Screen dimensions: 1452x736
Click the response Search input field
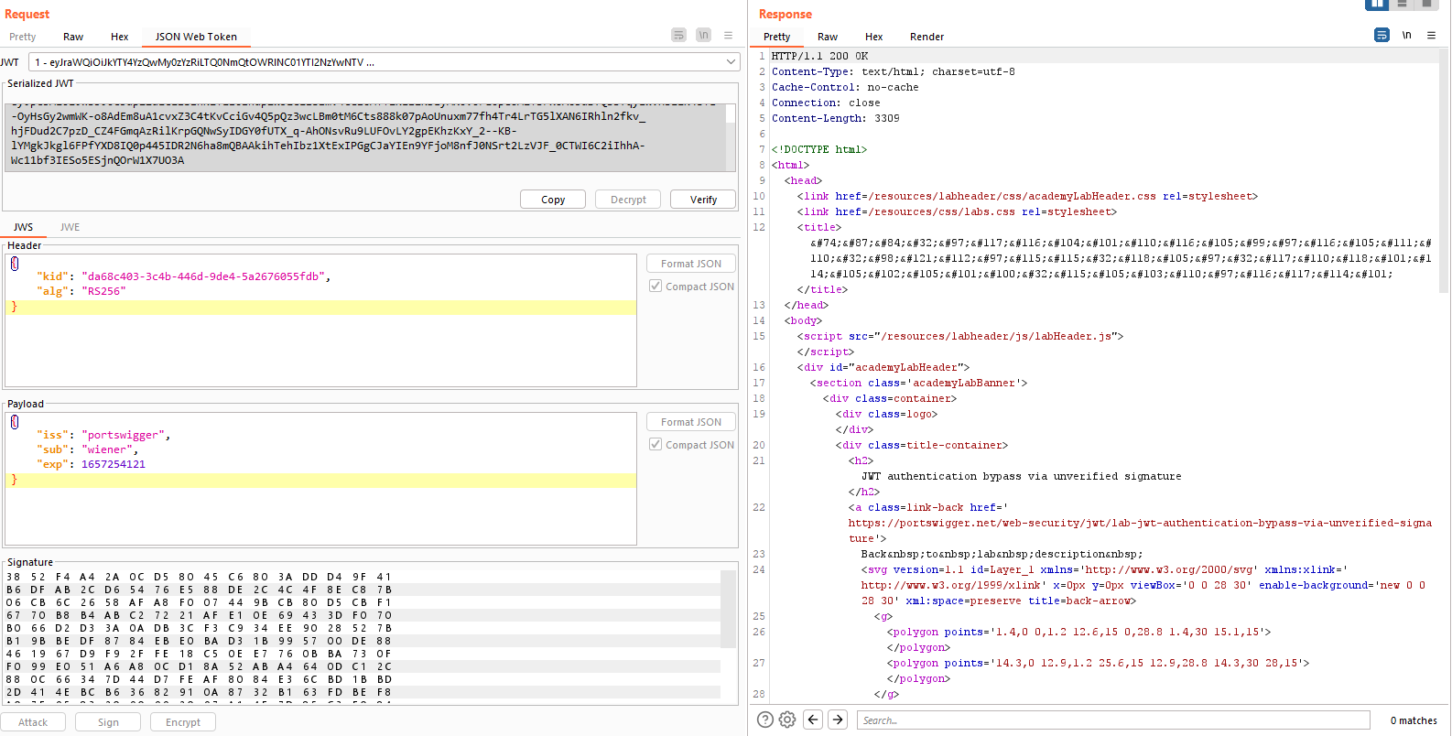click(x=1112, y=720)
